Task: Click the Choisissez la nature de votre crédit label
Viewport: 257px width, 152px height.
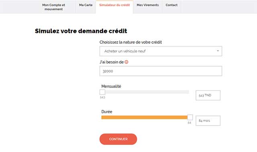Action: click(131, 42)
